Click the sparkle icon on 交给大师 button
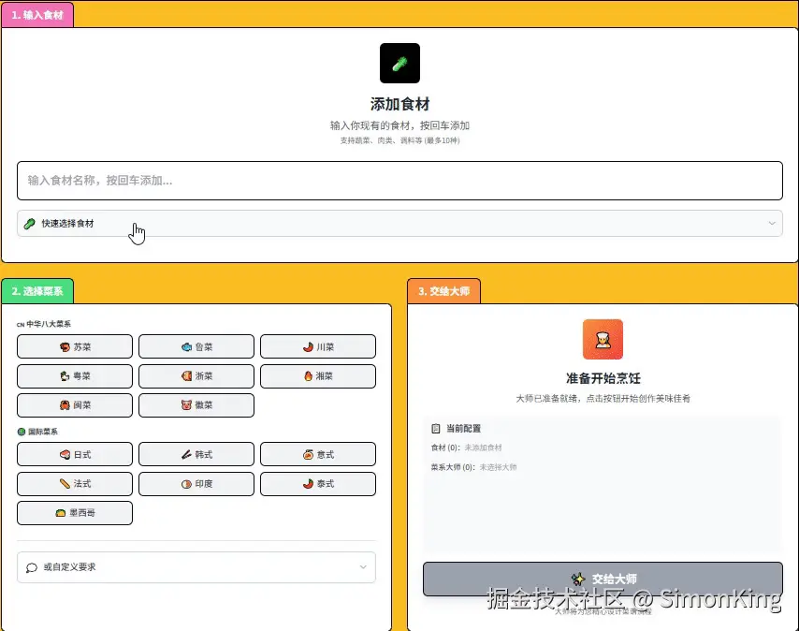This screenshot has height=631, width=799. point(578,579)
